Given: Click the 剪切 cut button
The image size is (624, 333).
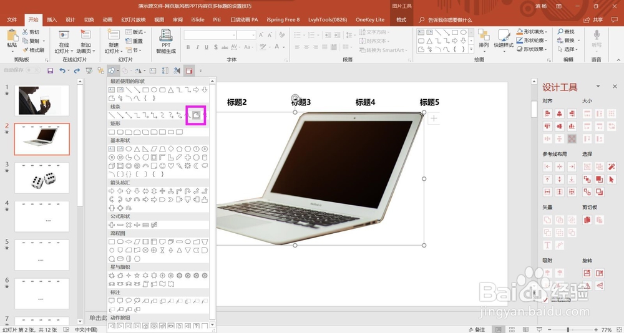Looking at the screenshot, I should [x=31, y=32].
